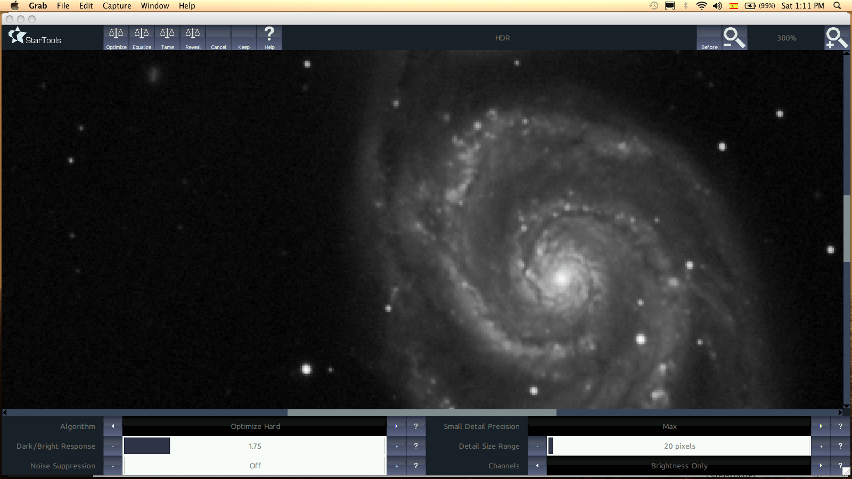This screenshot has width=852, height=479.
Task: Switch to the previous Channels option
Action: [x=537, y=466]
